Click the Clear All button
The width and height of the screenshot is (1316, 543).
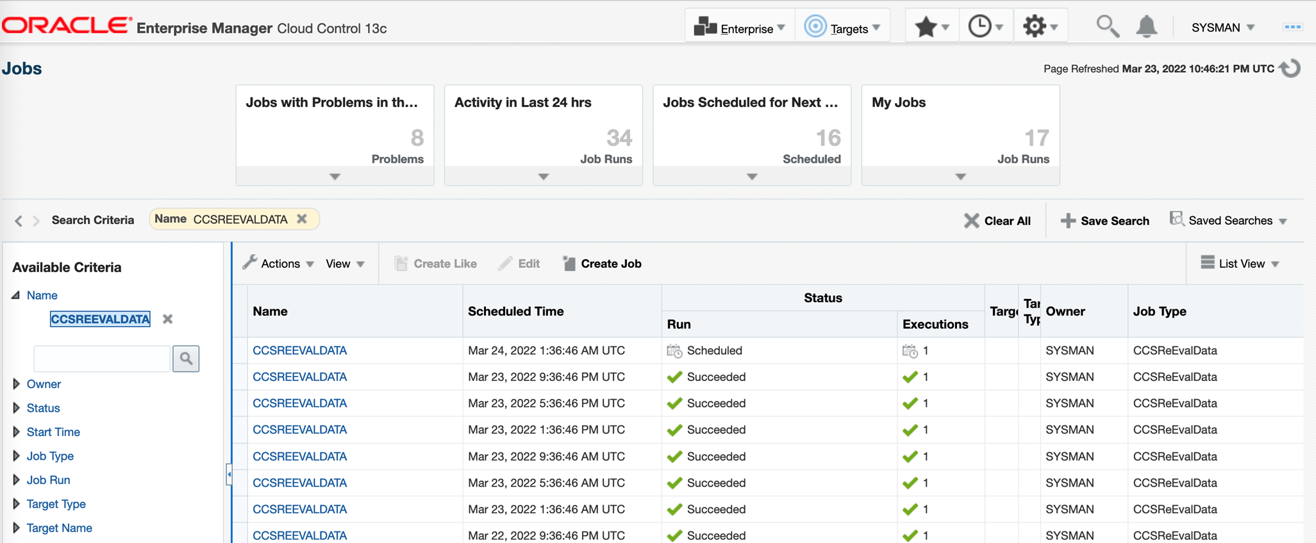[997, 221]
